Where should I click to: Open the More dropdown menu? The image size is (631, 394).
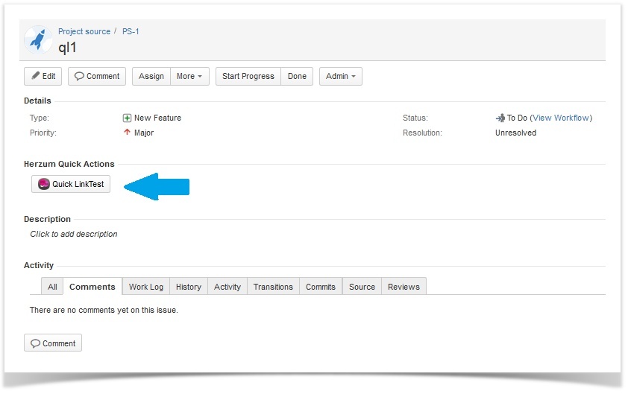(x=189, y=76)
